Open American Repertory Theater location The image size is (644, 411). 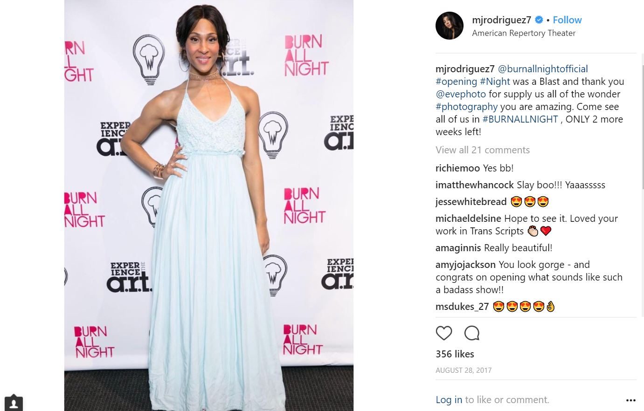[x=524, y=33]
